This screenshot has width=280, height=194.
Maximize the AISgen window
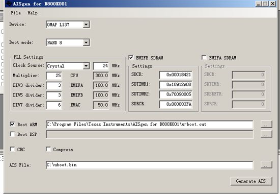pos(265,4)
